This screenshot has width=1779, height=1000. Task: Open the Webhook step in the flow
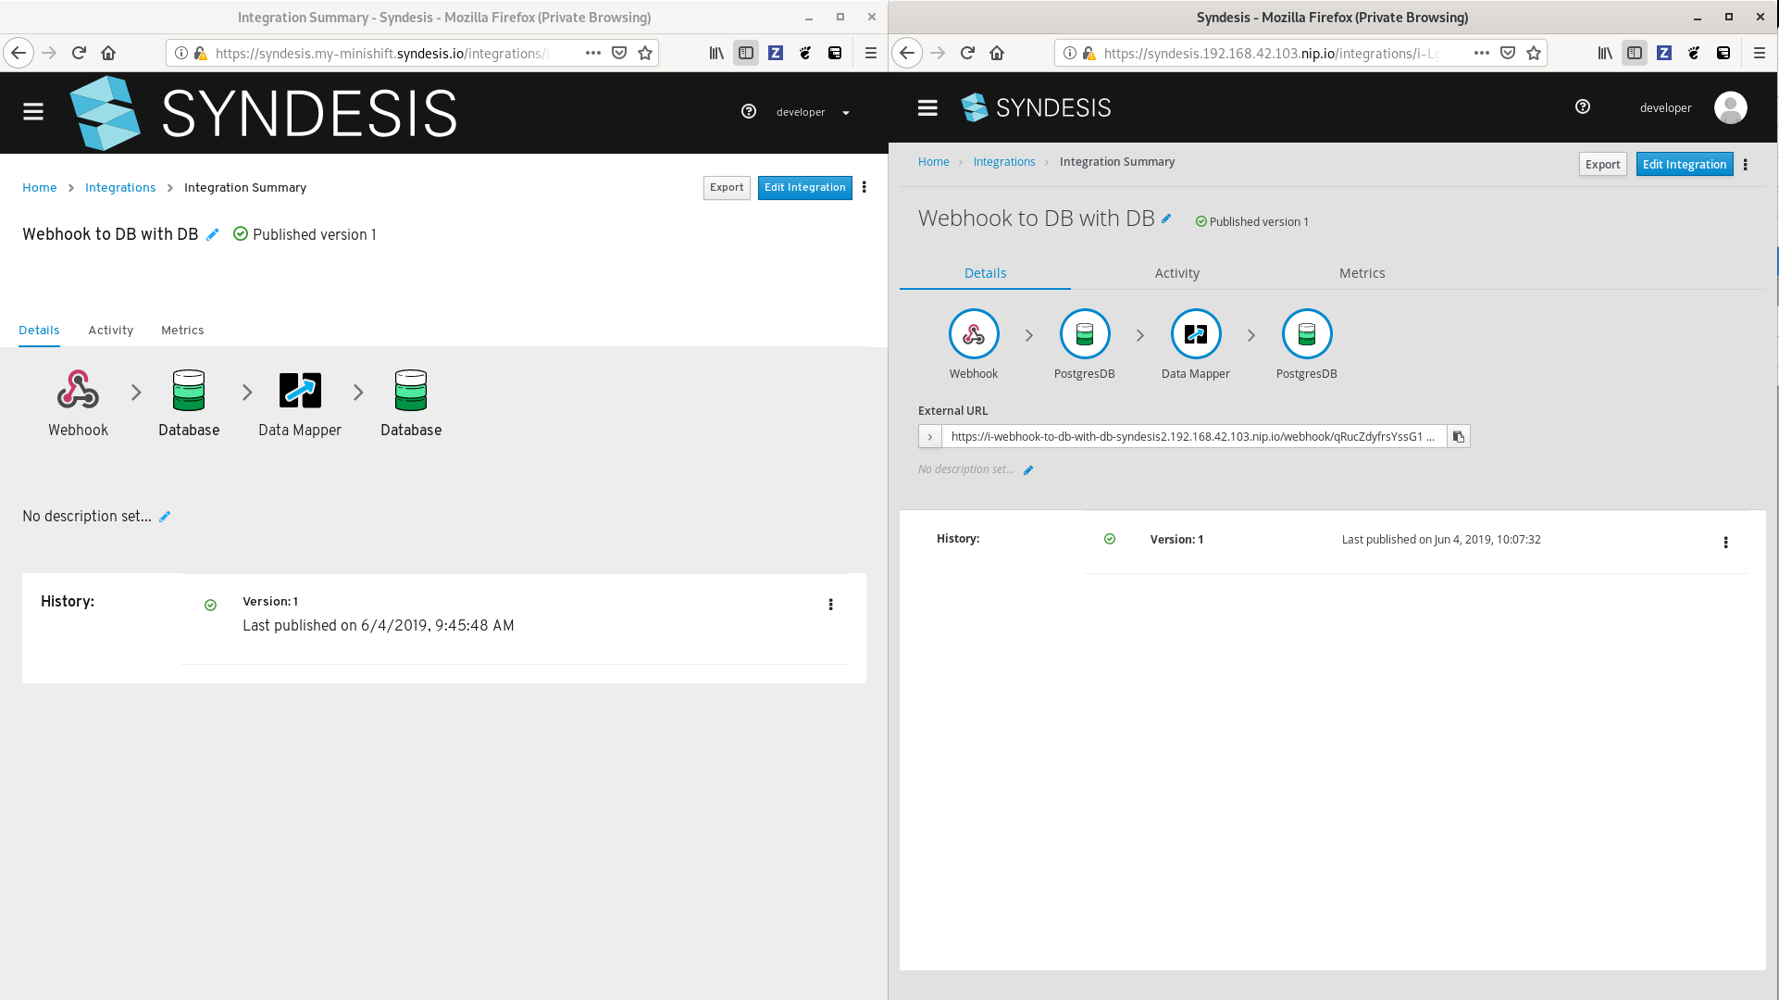(973, 333)
